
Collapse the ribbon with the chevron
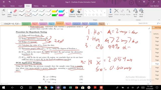pyautogui.click(x=159, y=20)
